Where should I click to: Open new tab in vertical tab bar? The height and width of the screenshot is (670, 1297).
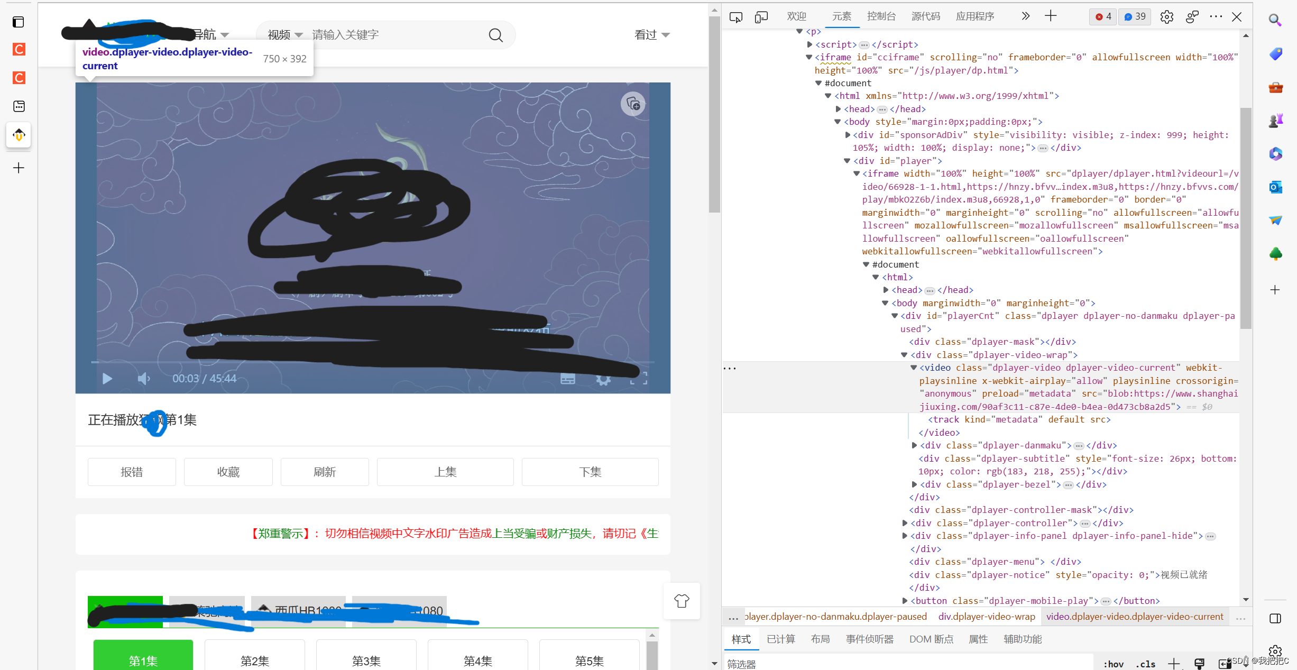click(19, 168)
